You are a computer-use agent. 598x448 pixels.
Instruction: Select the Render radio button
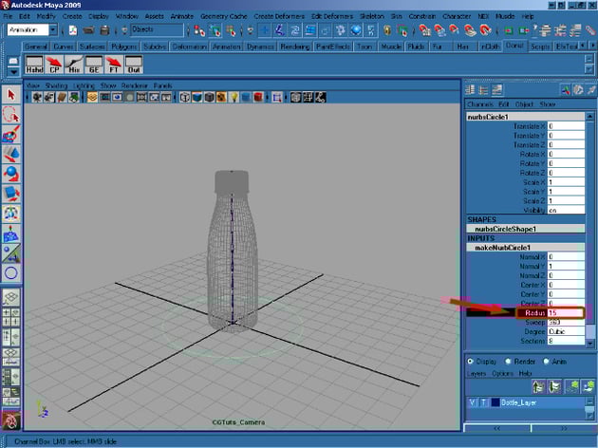pyautogui.click(x=506, y=362)
